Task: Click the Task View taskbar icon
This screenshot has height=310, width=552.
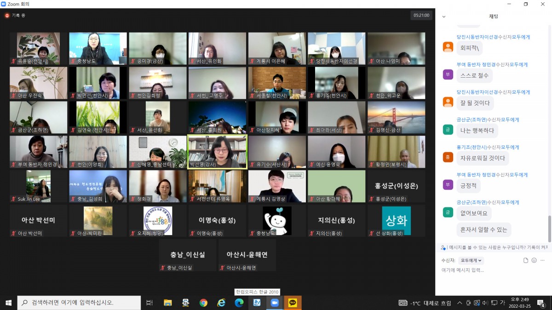Action: coord(149,303)
